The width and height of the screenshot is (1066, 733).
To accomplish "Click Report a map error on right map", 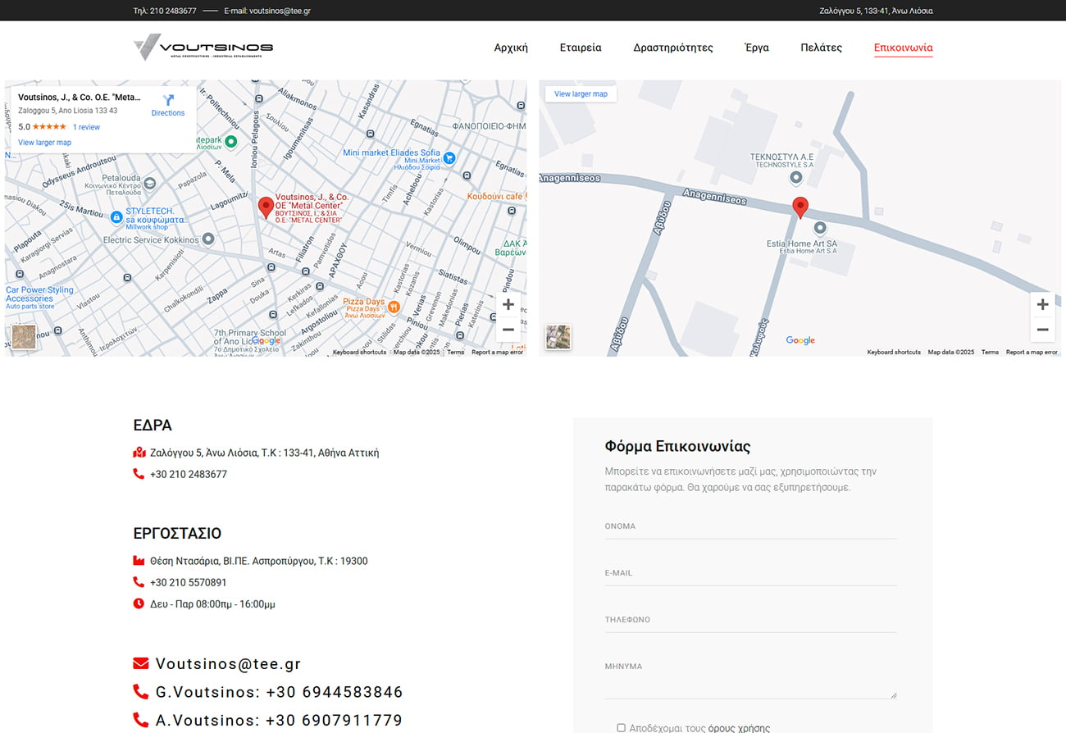I will coord(1032,353).
